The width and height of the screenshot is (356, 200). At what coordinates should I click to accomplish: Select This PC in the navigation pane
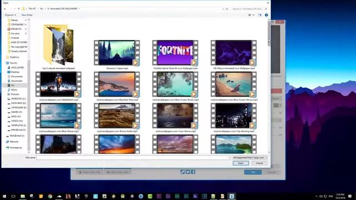13,63
